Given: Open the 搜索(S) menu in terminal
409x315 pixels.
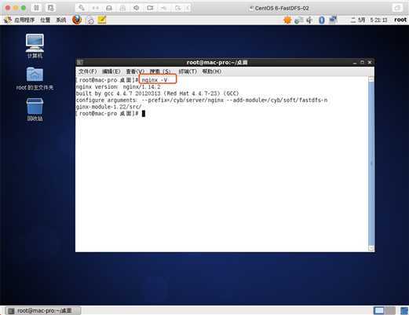Looking at the screenshot, I should coord(160,71).
